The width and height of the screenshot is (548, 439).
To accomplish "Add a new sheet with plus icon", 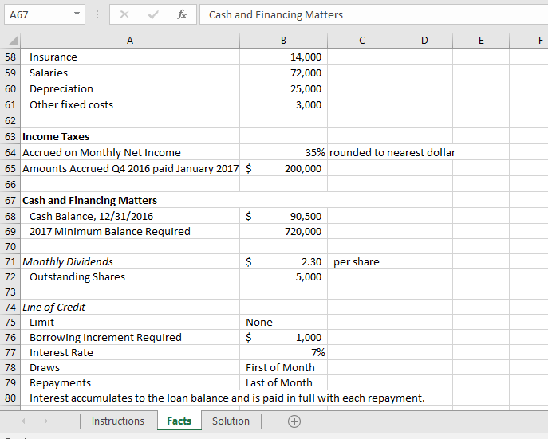I will [x=294, y=421].
